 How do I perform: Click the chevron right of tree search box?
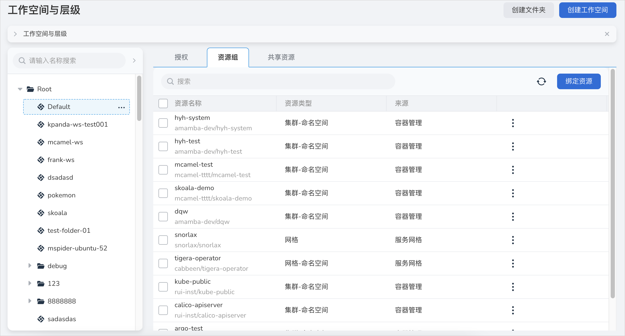coord(134,61)
